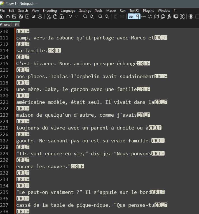The width and height of the screenshot is (199, 214).
Task: Toggle Word wrap toolbar button
Action: click(131, 17)
